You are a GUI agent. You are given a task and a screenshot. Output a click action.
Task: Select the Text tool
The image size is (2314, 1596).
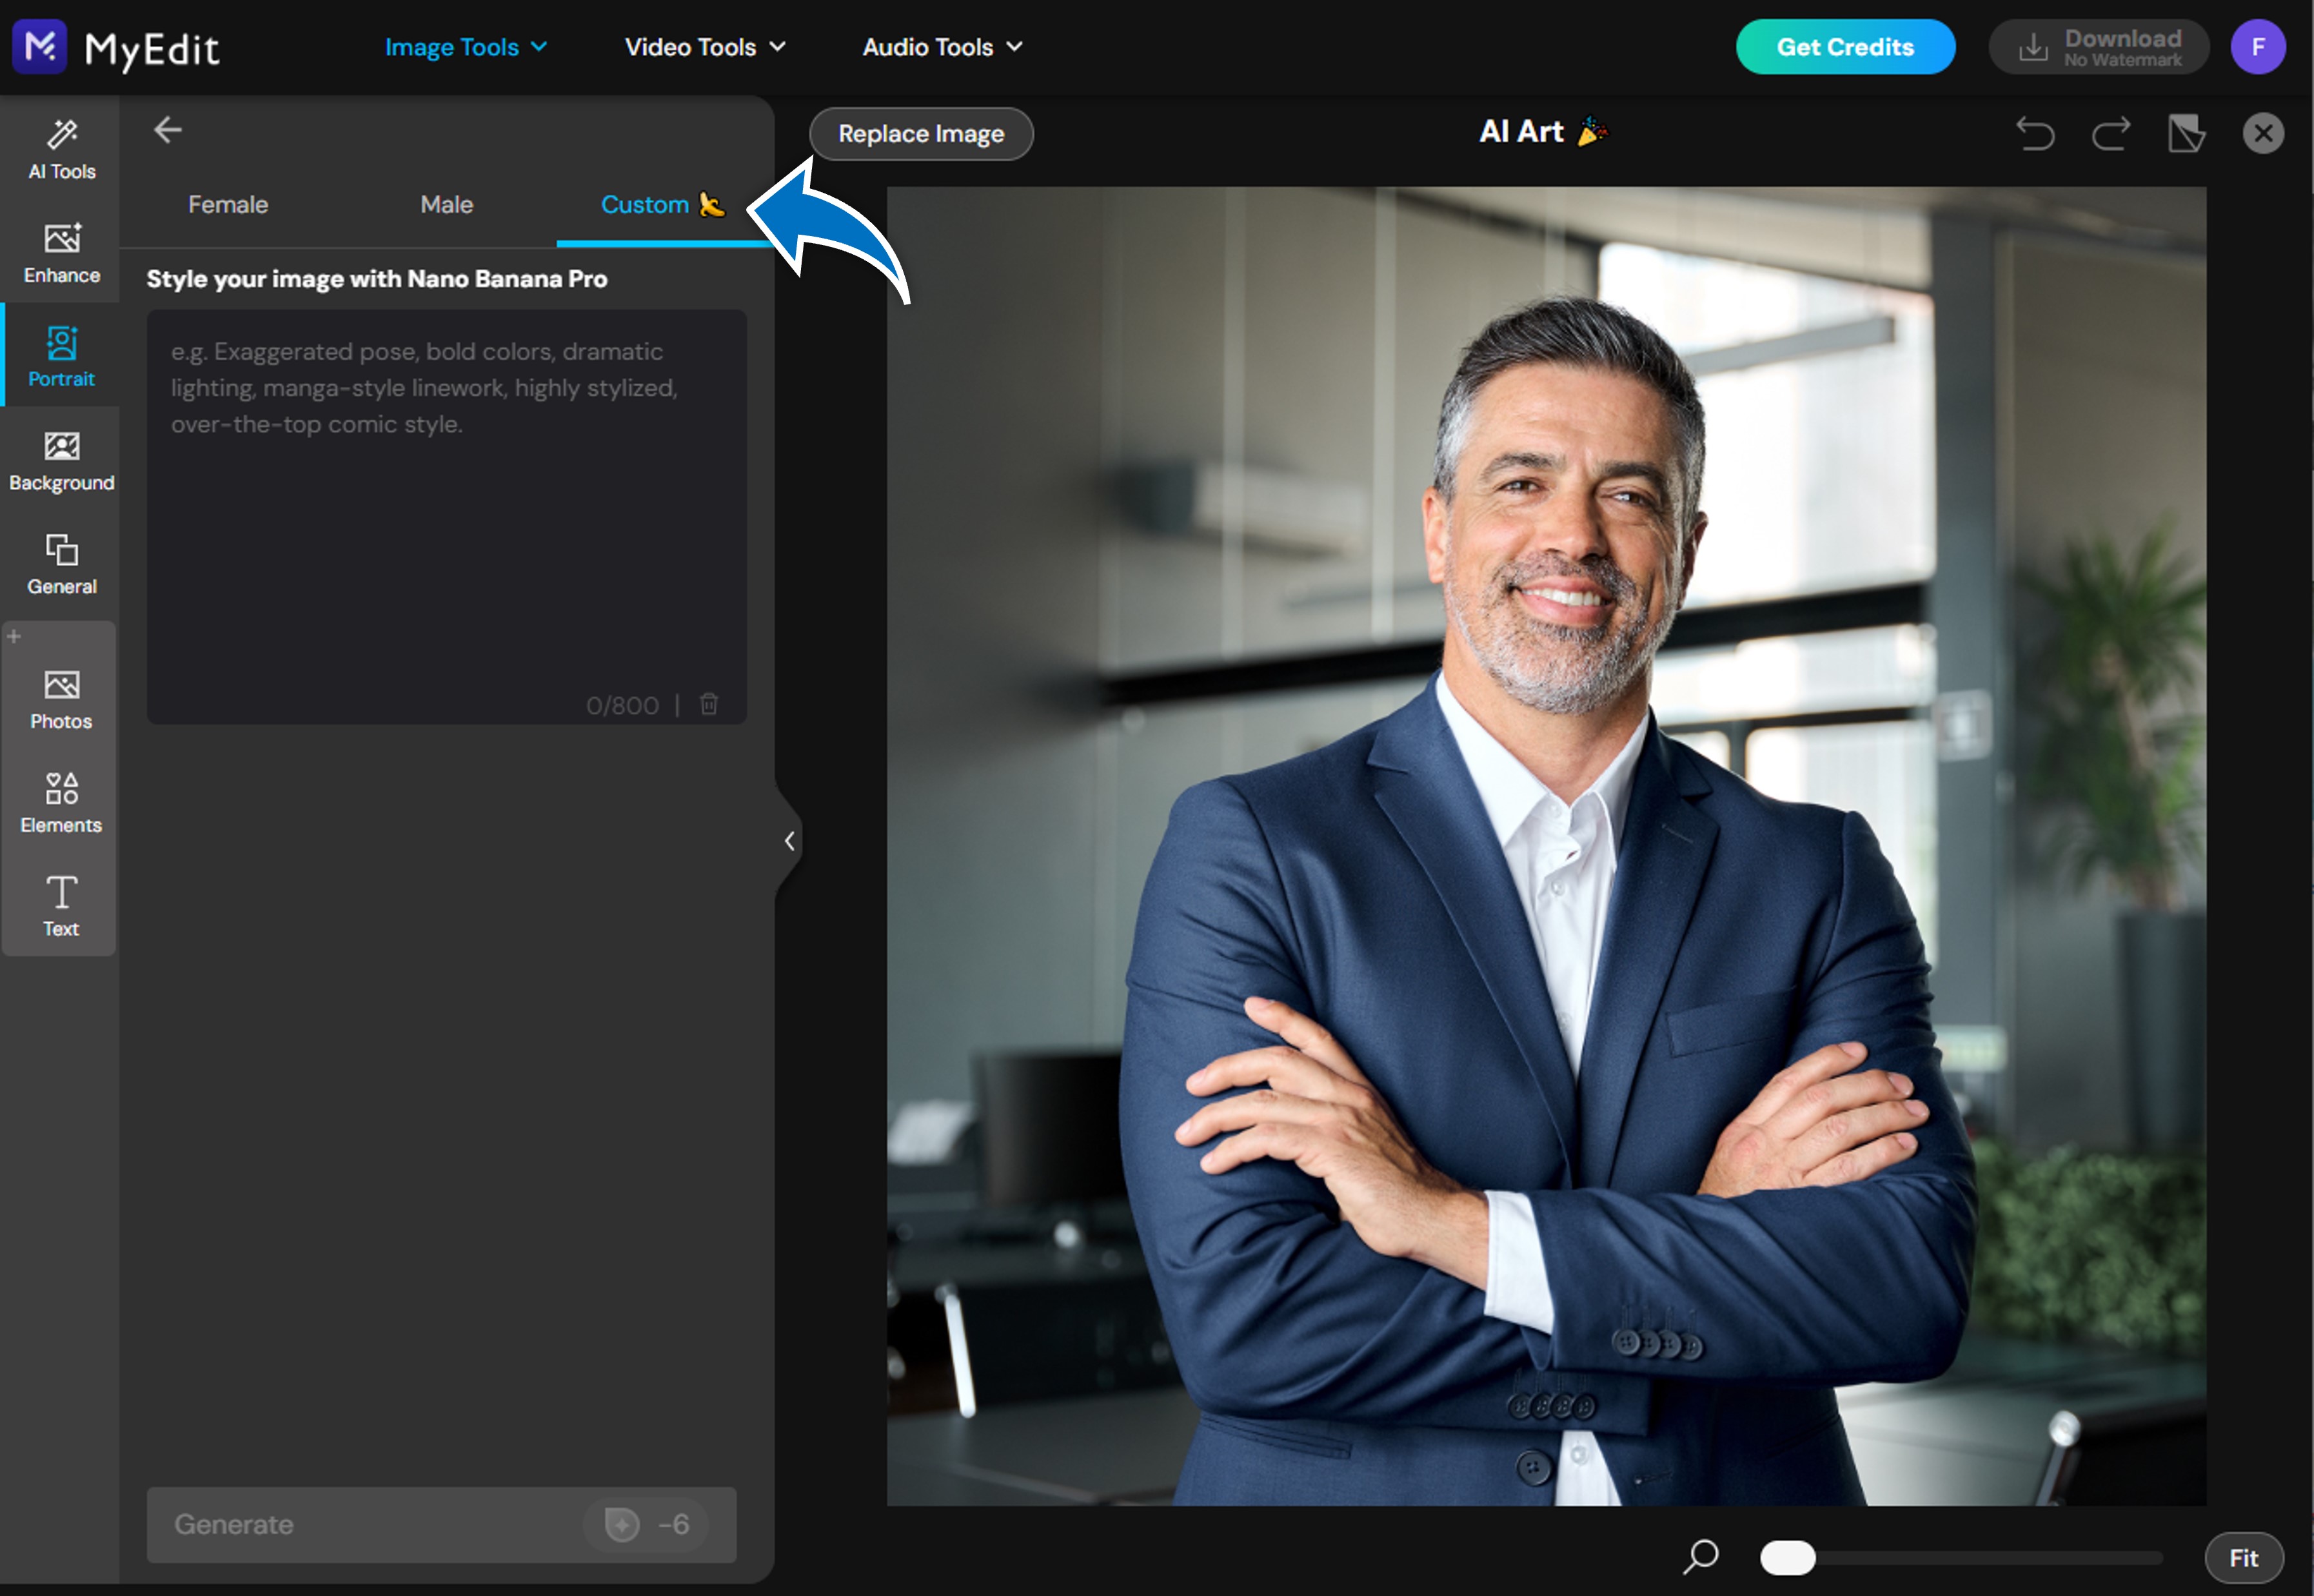[x=61, y=906]
